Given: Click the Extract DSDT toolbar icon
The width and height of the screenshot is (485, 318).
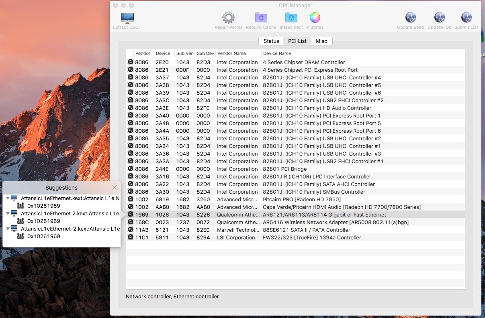Looking at the screenshot, I should pyautogui.click(x=127, y=18).
